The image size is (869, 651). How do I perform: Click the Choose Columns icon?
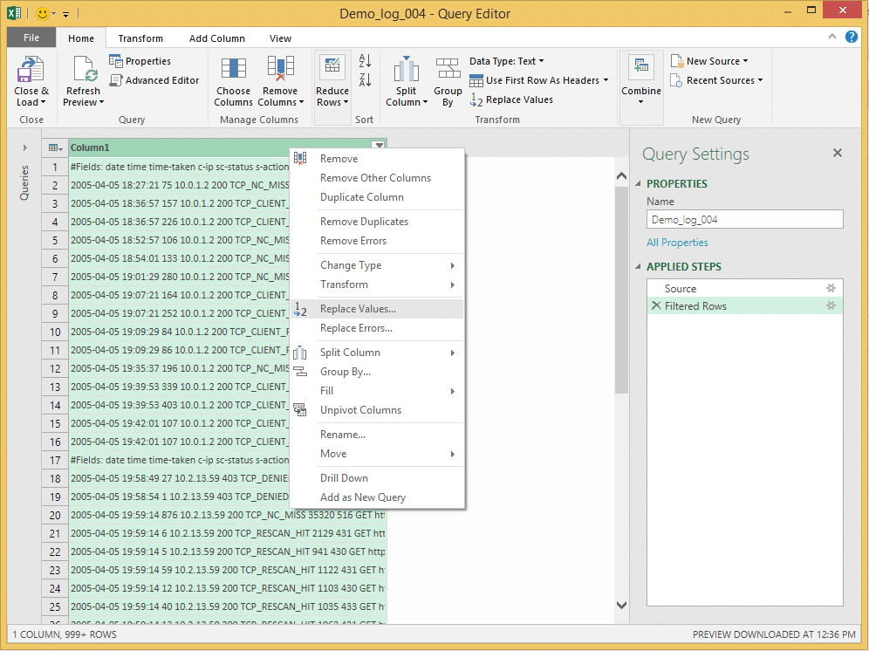(x=233, y=68)
